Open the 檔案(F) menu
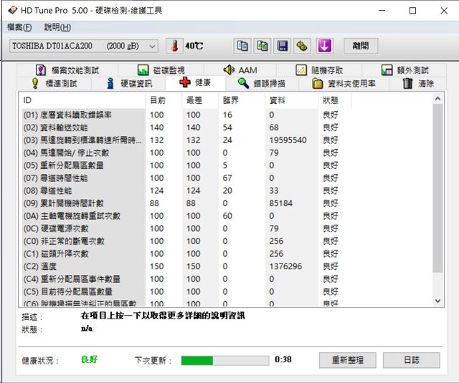 [19, 27]
